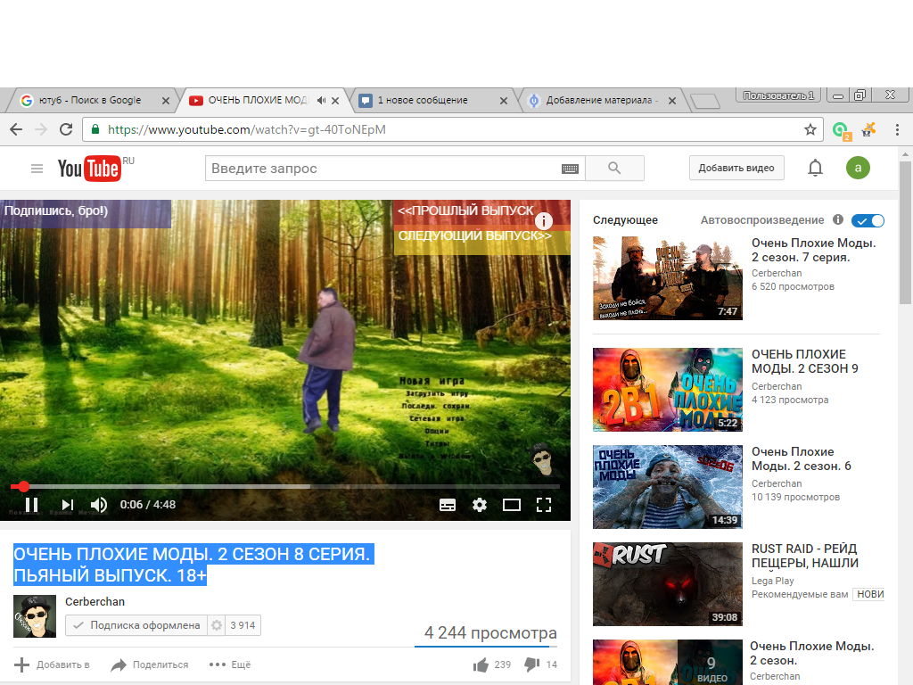Open the Очень Плохие Моды. 2 сезон. 7 серия title
This screenshot has width=913, height=685.
click(x=813, y=250)
